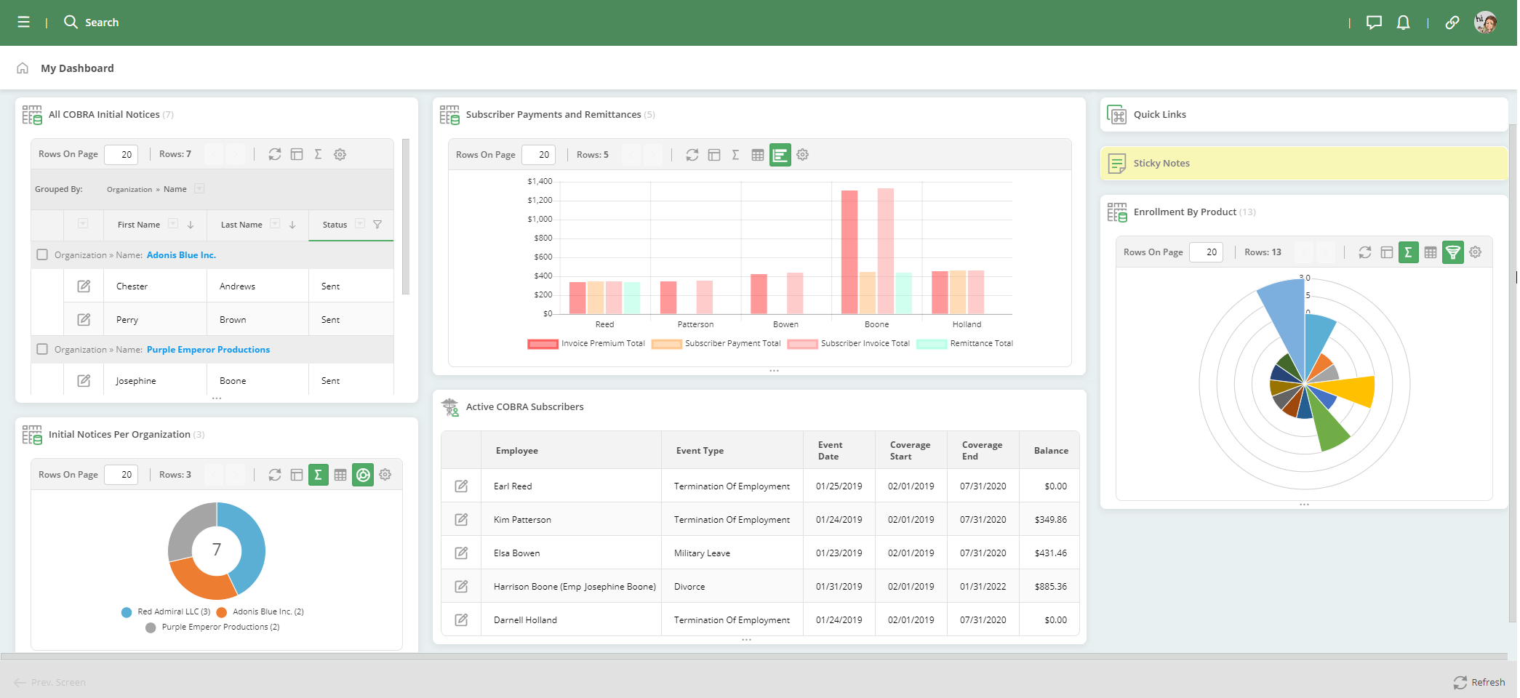Click the Rows On Page field in Enrollment panel
The width and height of the screenshot is (1520, 698).
1206,252
